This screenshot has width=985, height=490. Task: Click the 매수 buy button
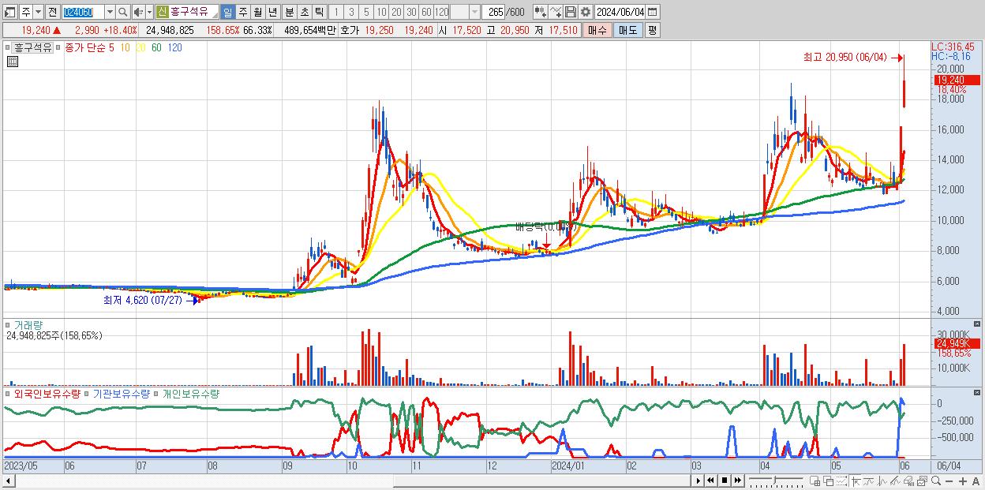tap(597, 30)
